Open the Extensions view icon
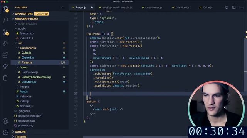 pyautogui.click(x=5, y=55)
